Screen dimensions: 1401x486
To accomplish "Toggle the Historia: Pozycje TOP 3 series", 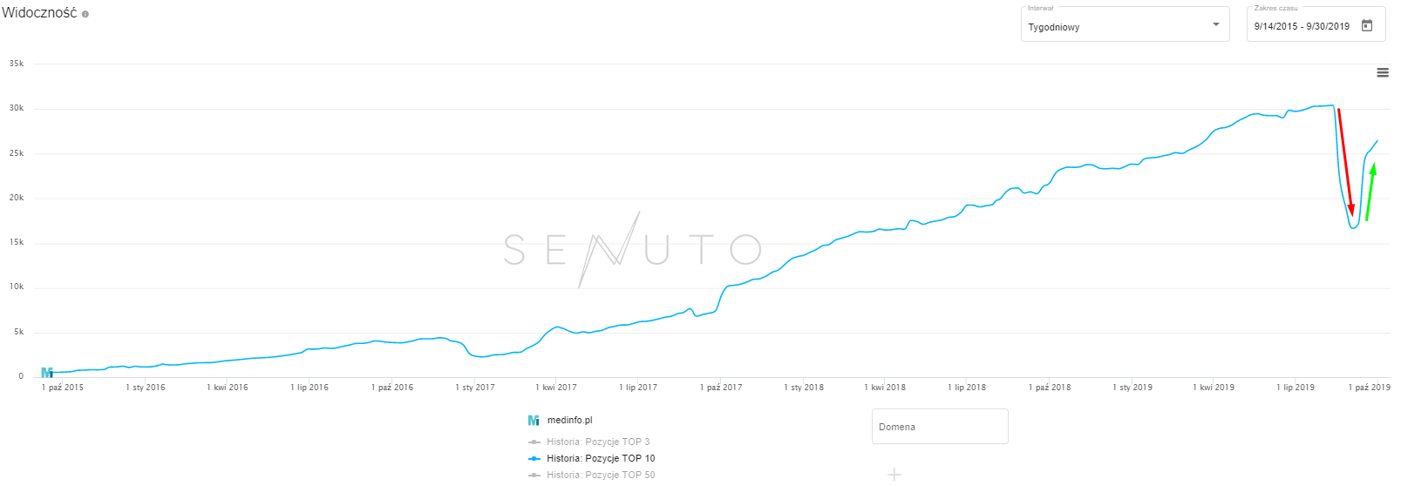I will click(x=597, y=442).
